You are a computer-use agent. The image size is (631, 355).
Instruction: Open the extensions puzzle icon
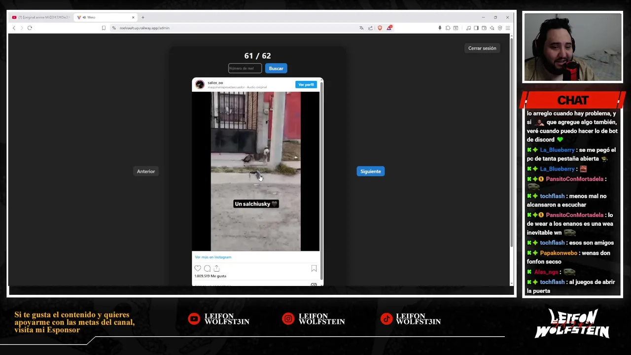(448, 28)
